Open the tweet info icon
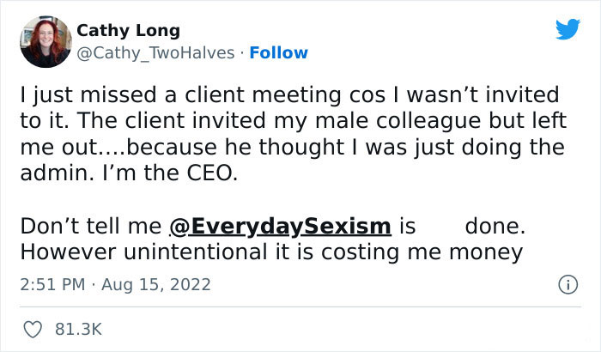The image size is (601, 352). [567, 283]
